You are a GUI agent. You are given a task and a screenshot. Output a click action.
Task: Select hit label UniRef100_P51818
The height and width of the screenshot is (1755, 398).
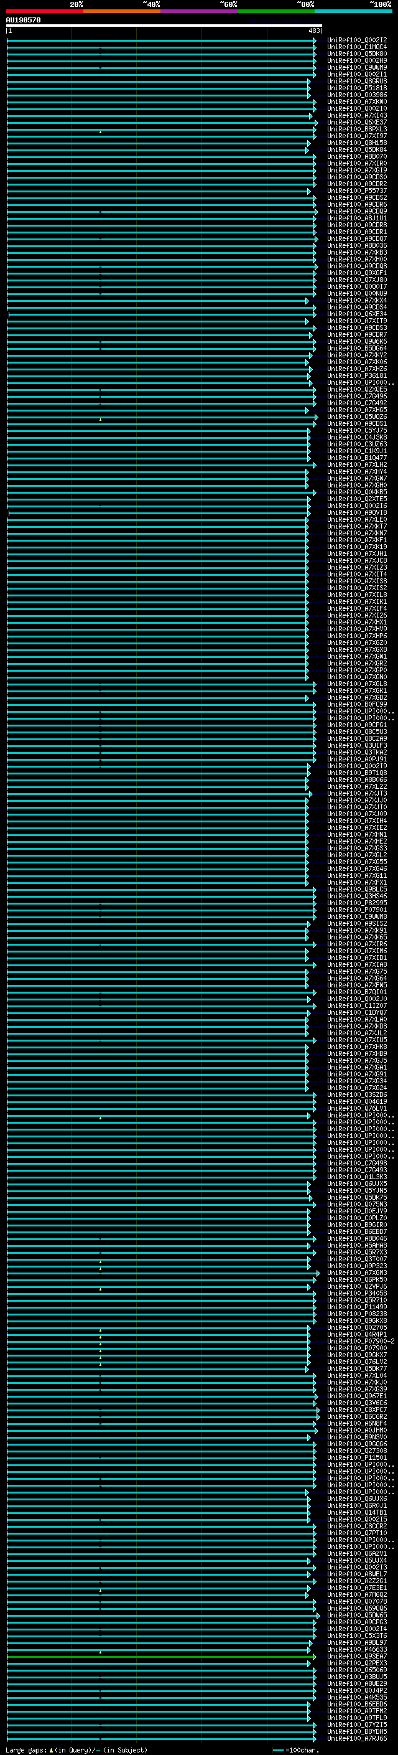coord(357,88)
